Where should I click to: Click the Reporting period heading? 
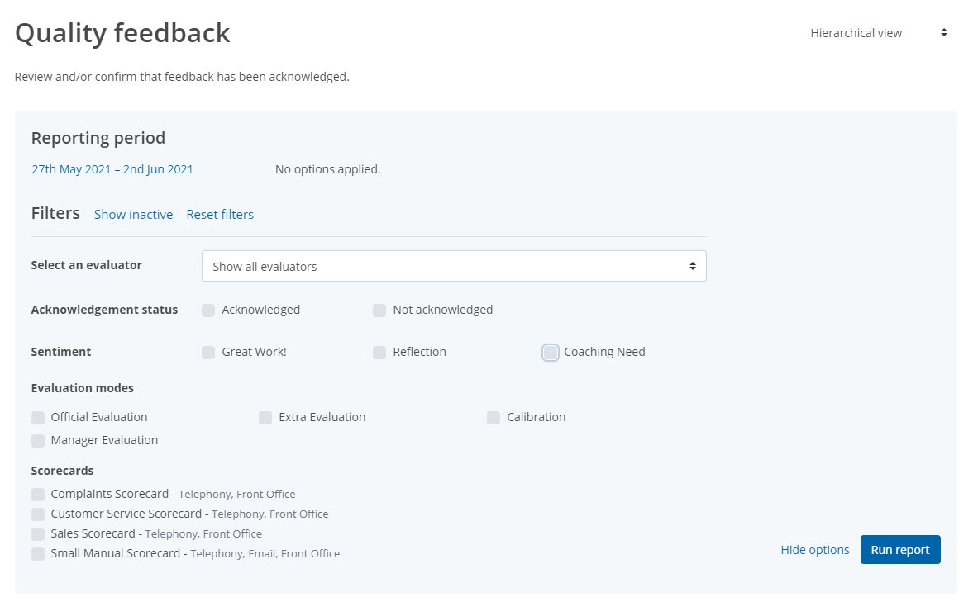click(x=98, y=138)
